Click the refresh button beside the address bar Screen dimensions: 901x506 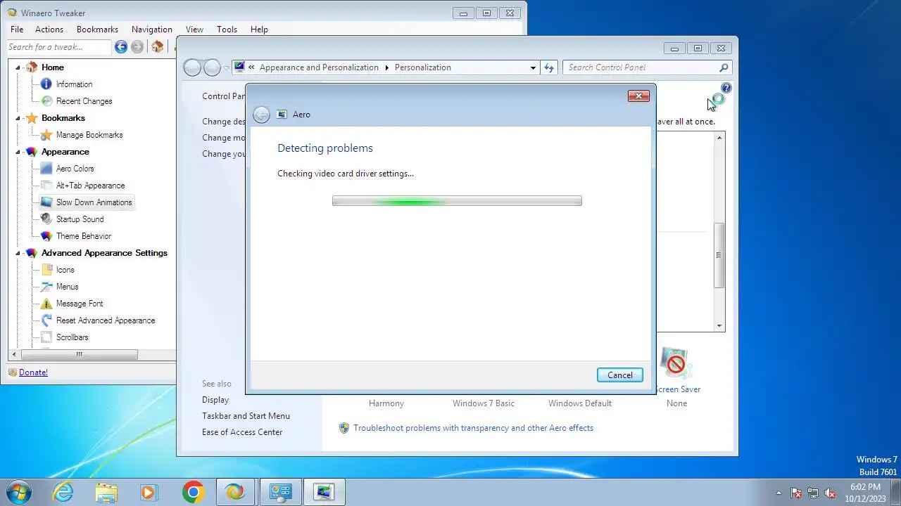tap(549, 67)
